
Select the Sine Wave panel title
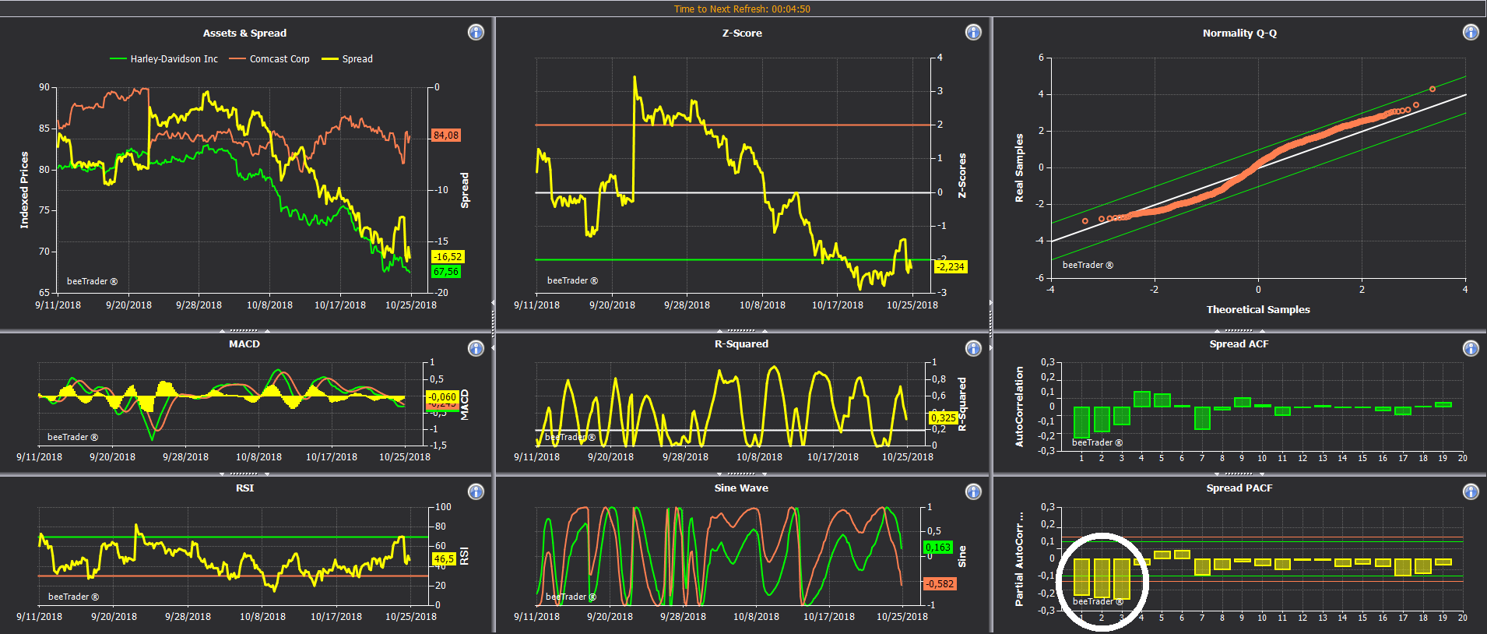[741, 488]
